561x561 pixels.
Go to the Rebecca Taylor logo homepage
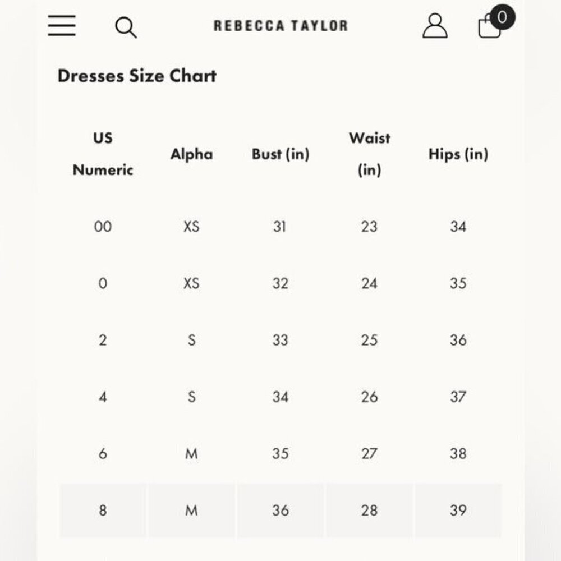tap(280, 26)
